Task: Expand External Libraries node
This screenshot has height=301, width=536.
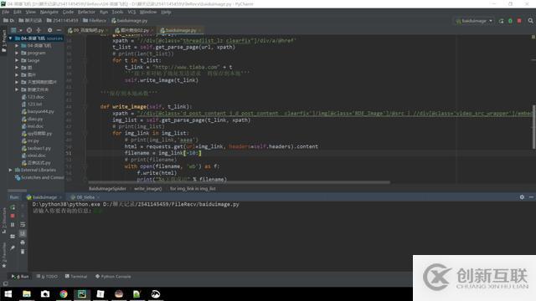Action: [x=11, y=170]
